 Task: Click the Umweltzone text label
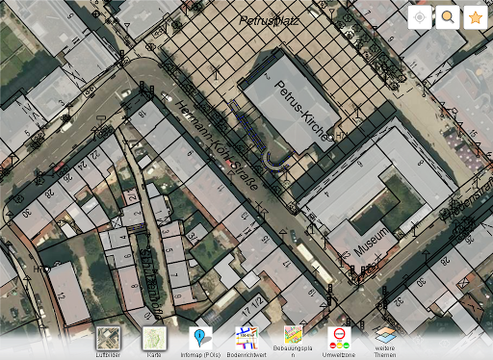339,355
